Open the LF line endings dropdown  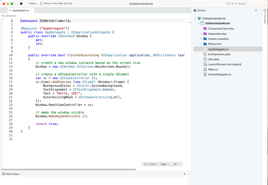pos(177,164)
